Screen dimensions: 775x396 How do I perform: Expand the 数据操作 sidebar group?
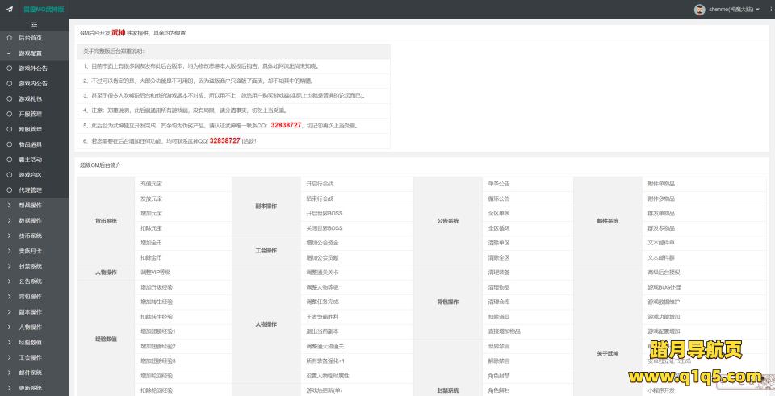click(35, 221)
